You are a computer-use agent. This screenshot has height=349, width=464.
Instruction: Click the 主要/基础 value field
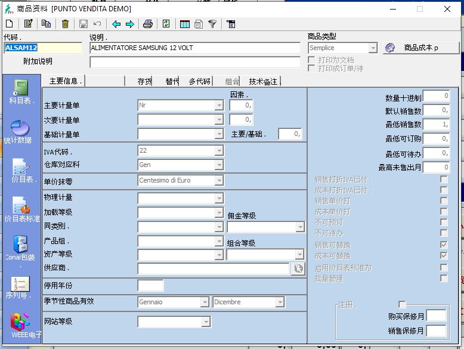click(290, 134)
